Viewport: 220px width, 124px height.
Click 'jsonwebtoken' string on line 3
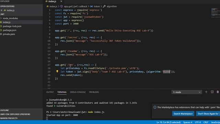(92, 17)
